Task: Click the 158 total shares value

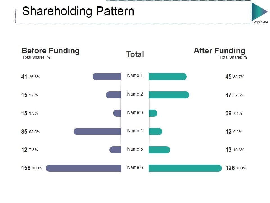Action: tap(26, 168)
